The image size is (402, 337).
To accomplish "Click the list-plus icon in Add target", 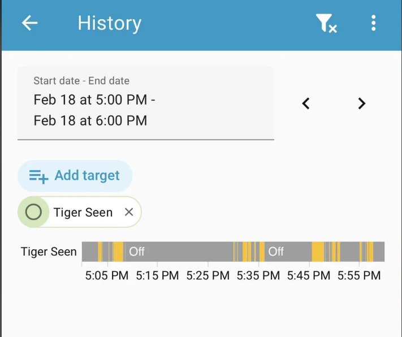I will tap(38, 176).
